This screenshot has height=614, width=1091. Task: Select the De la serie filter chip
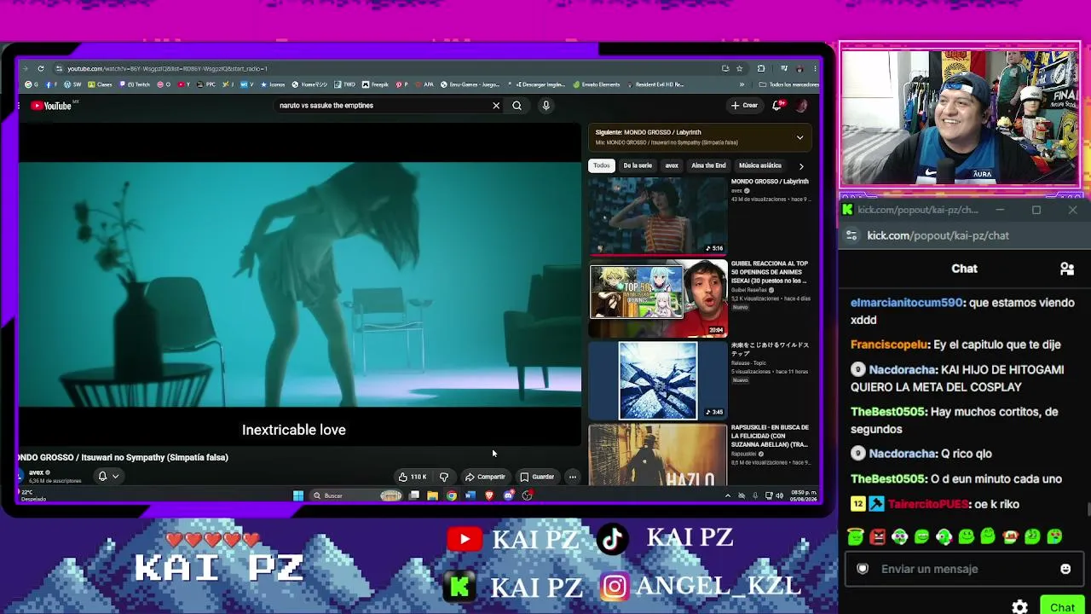[638, 165]
